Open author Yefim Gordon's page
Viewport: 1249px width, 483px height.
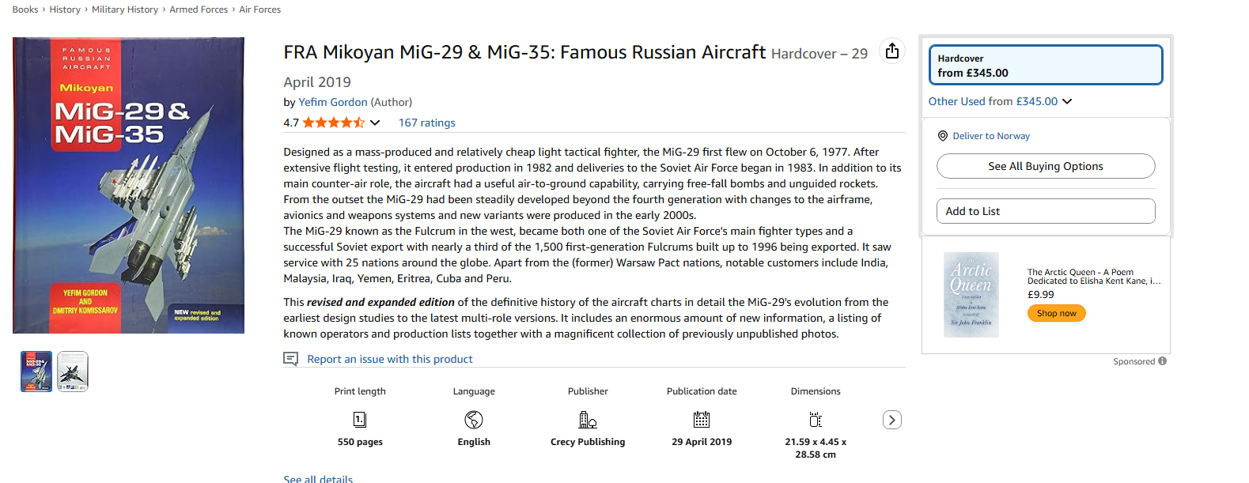point(332,102)
